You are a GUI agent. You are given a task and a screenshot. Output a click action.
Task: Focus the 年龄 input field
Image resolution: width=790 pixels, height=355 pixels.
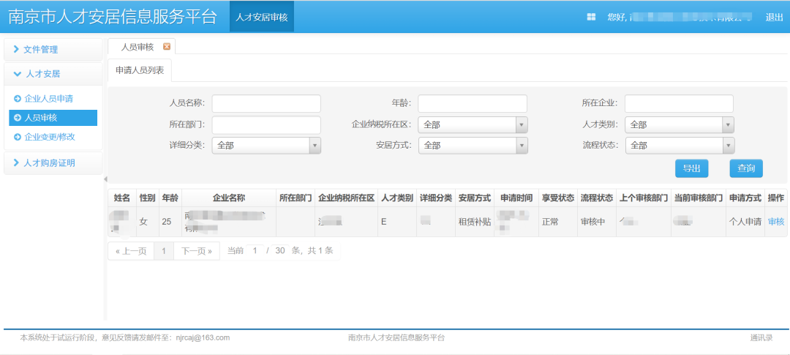[472, 103]
